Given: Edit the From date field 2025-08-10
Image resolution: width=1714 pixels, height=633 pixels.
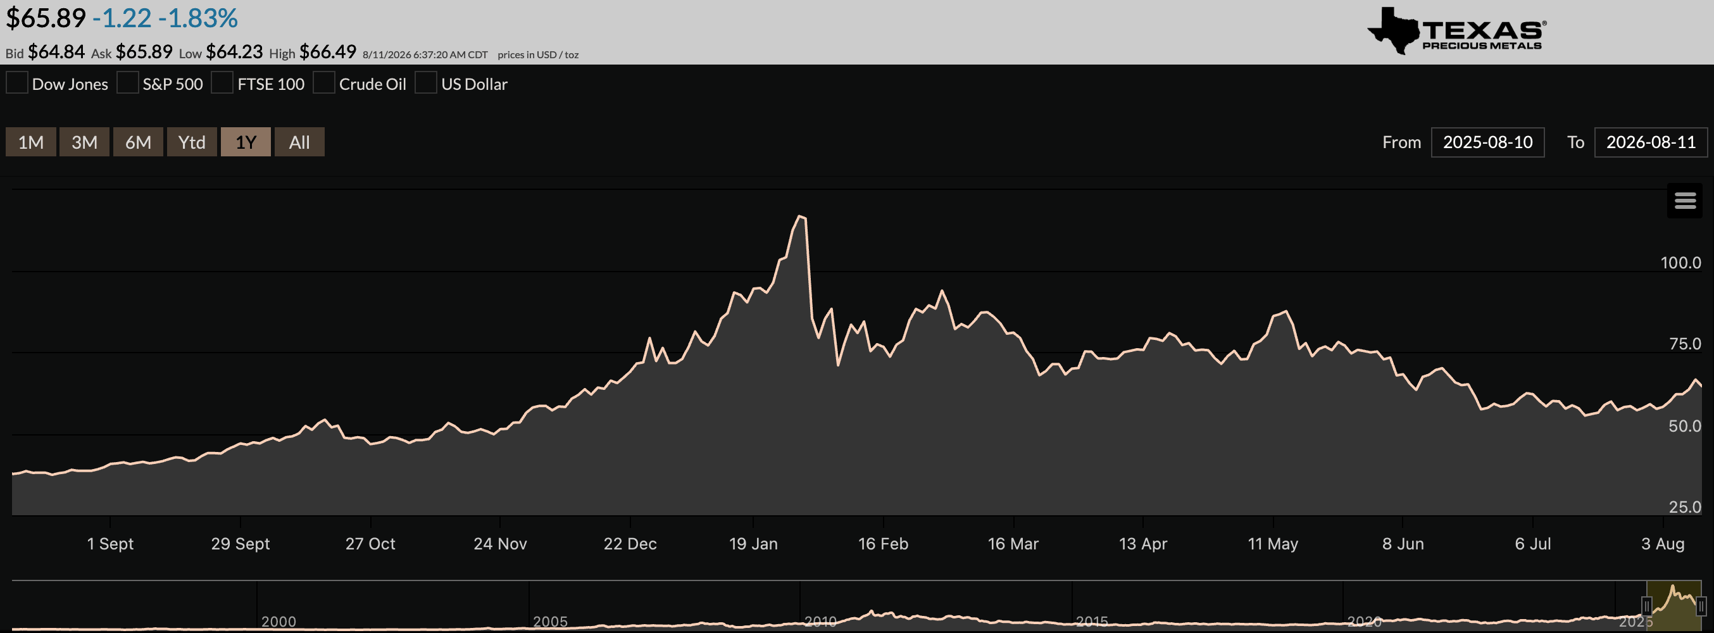Looking at the screenshot, I should [1488, 142].
